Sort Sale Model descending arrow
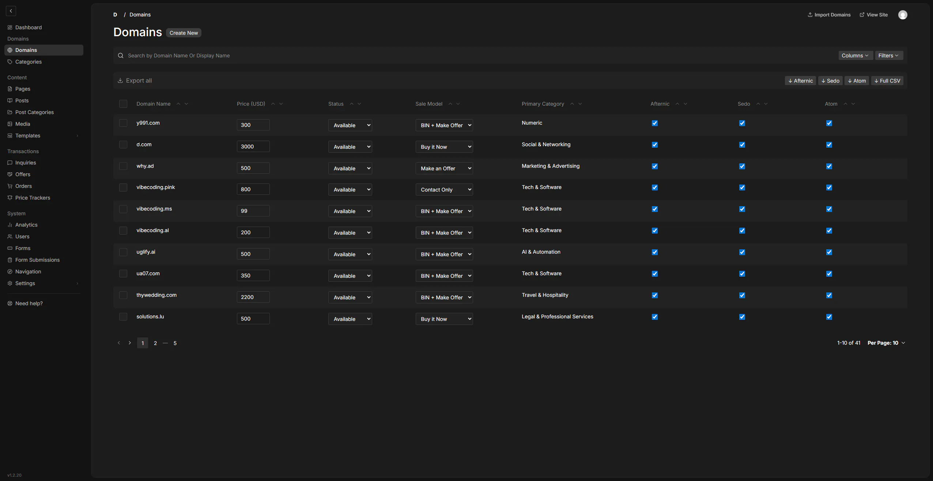Viewport: 933px width, 481px height. [x=458, y=104]
